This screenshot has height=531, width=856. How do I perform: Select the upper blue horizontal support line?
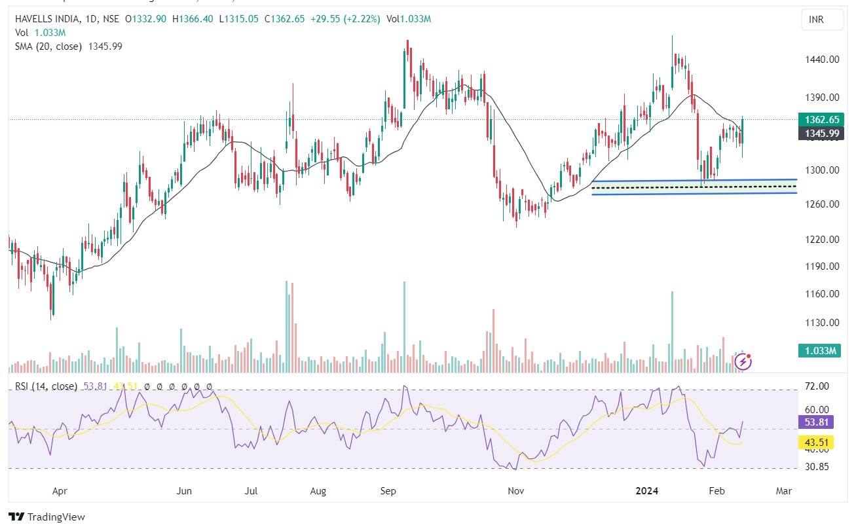click(694, 180)
